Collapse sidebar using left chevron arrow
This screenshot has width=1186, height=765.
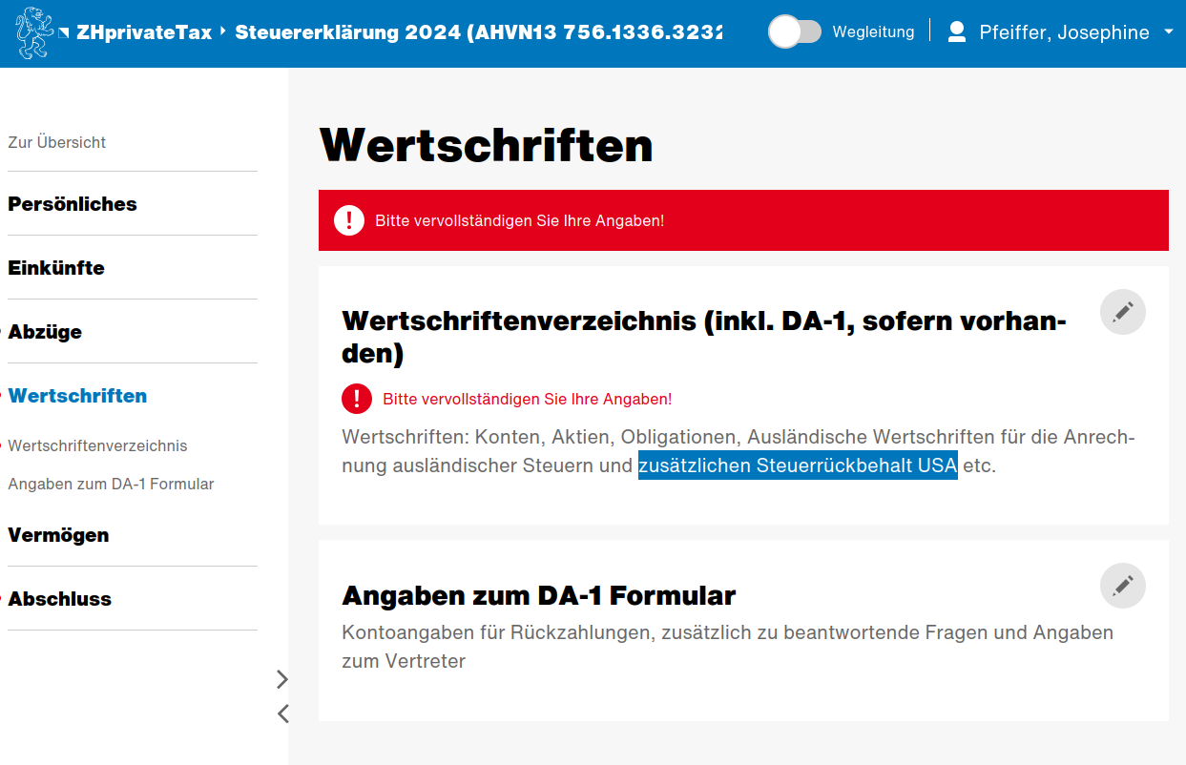[x=281, y=713]
